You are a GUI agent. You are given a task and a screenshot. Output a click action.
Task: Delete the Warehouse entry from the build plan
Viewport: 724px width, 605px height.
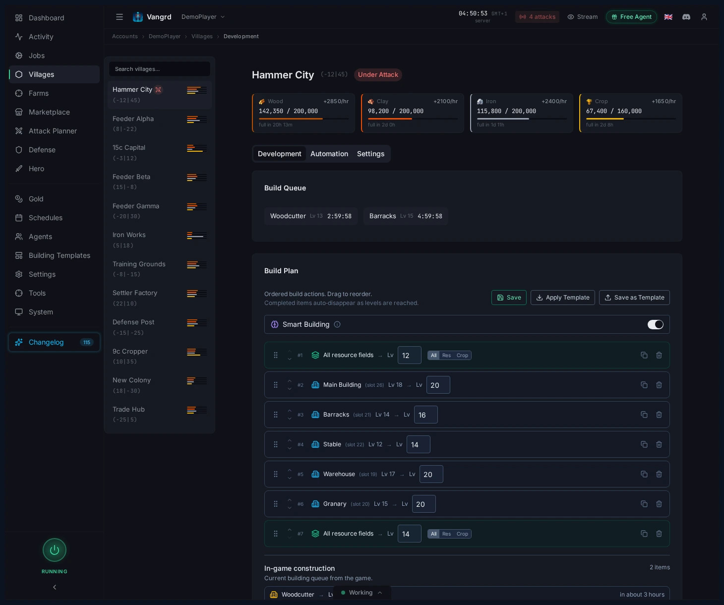659,474
